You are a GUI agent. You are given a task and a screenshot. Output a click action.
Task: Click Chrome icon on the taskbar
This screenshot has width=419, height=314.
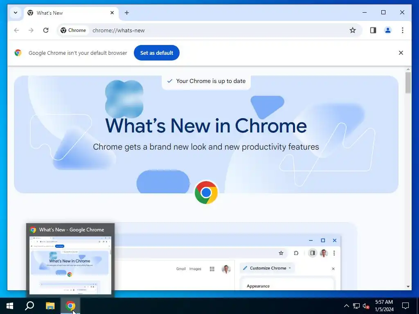(x=70, y=306)
